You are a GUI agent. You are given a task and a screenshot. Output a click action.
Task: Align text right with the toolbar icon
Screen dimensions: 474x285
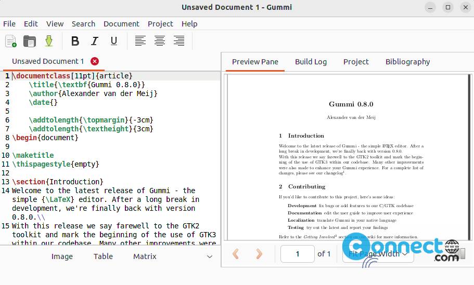(x=179, y=40)
